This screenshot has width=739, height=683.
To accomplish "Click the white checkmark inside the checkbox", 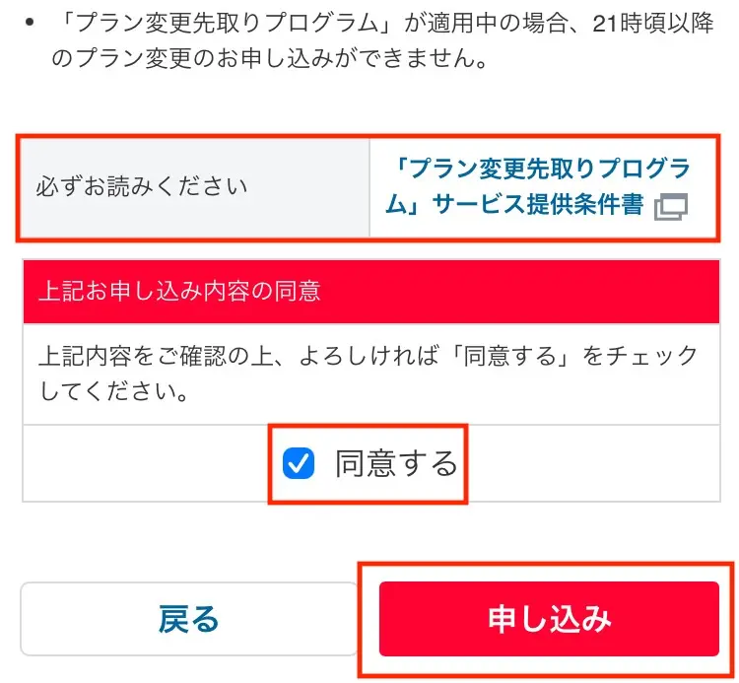I will [299, 463].
